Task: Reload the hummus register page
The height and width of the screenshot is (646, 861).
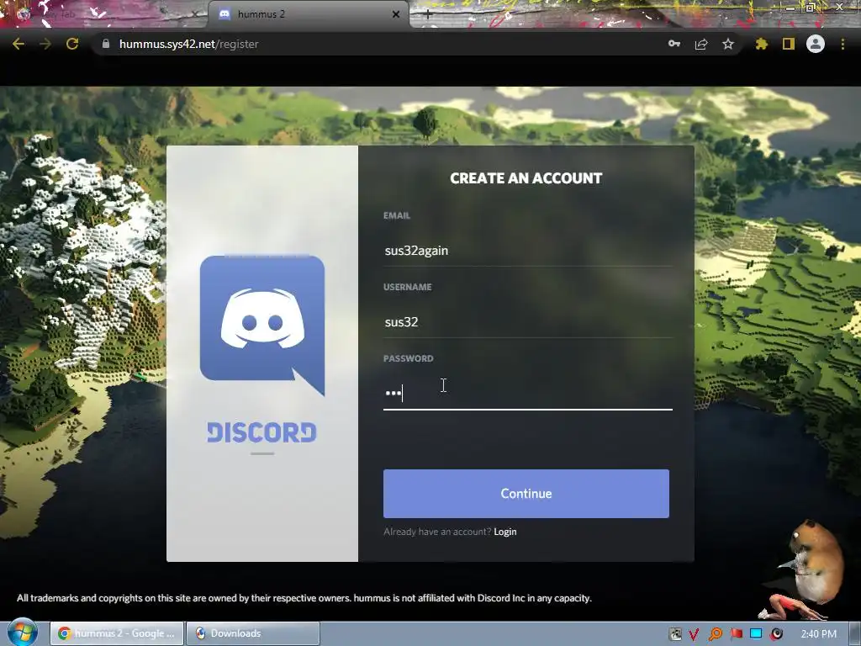Action: (72, 44)
